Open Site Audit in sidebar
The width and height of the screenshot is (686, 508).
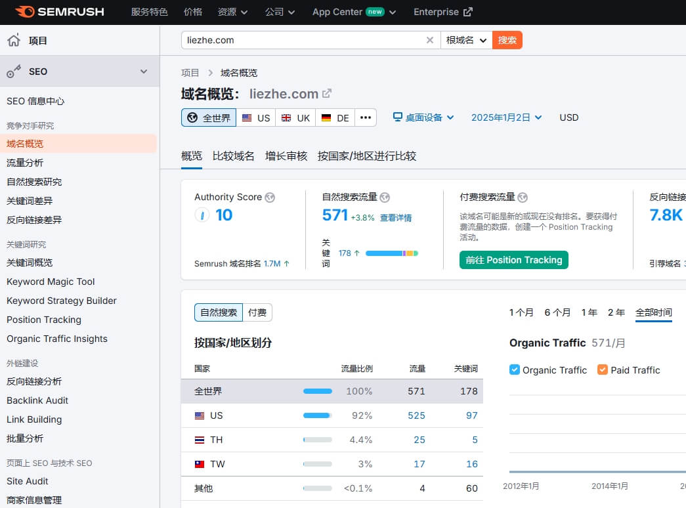point(28,481)
